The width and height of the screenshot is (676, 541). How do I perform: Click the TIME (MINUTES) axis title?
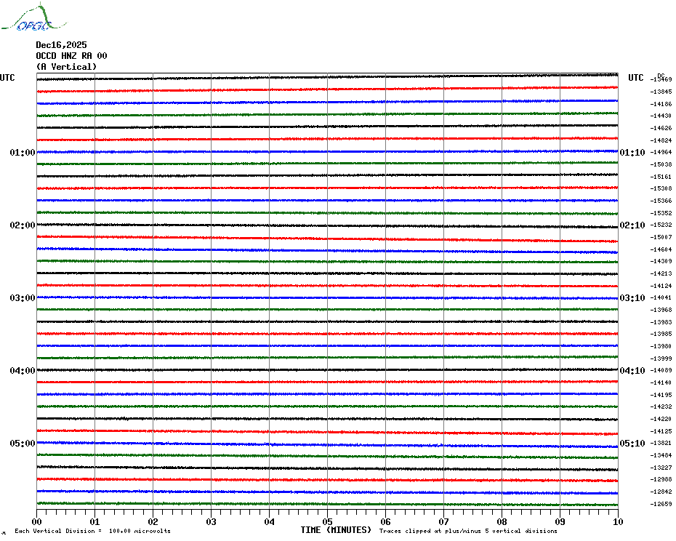(x=336, y=530)
